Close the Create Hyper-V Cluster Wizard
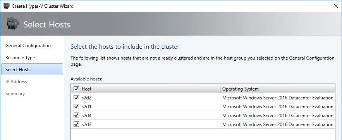The image size is (342, 140). 336,6
